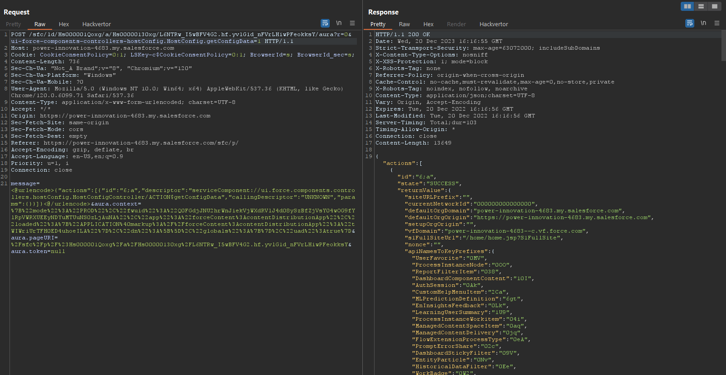Switch Response view to Pretty tab
The height and width of the screenshot is (375, 726).
(x=378, y=24)
